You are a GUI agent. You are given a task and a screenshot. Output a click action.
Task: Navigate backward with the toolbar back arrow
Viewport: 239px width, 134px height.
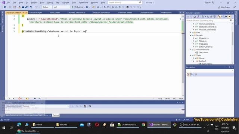tap(5, 7)
